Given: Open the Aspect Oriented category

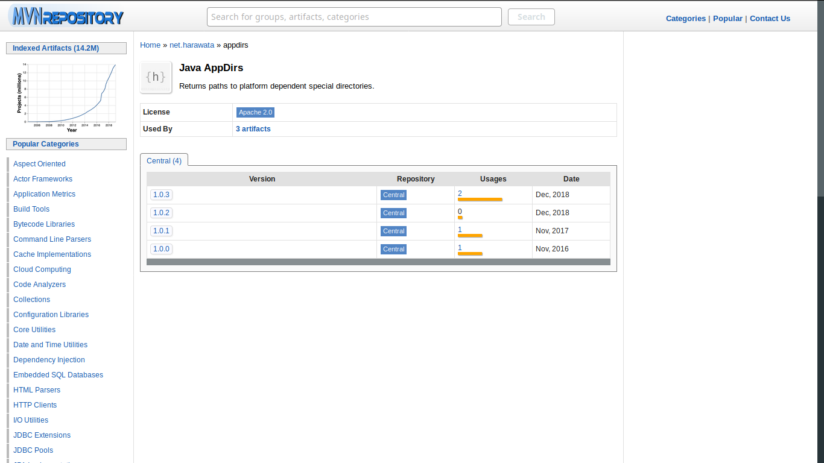Looking at the screenshot, I should [x=39, y=164].
